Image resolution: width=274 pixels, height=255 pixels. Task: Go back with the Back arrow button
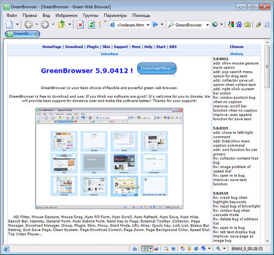coord(28,24)
